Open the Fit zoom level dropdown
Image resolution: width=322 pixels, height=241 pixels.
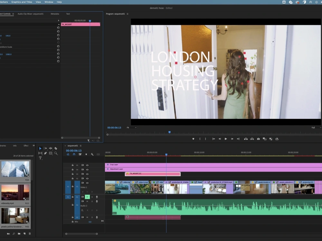pos(131,128)
